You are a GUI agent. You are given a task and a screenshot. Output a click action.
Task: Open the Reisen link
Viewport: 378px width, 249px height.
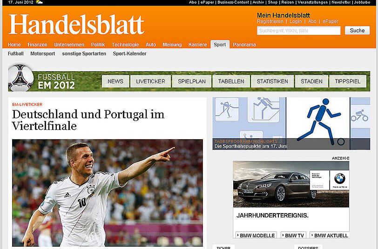coord(288,2)
